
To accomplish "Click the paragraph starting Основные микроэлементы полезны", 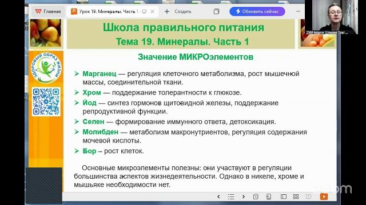I will [x=189, y=176].
